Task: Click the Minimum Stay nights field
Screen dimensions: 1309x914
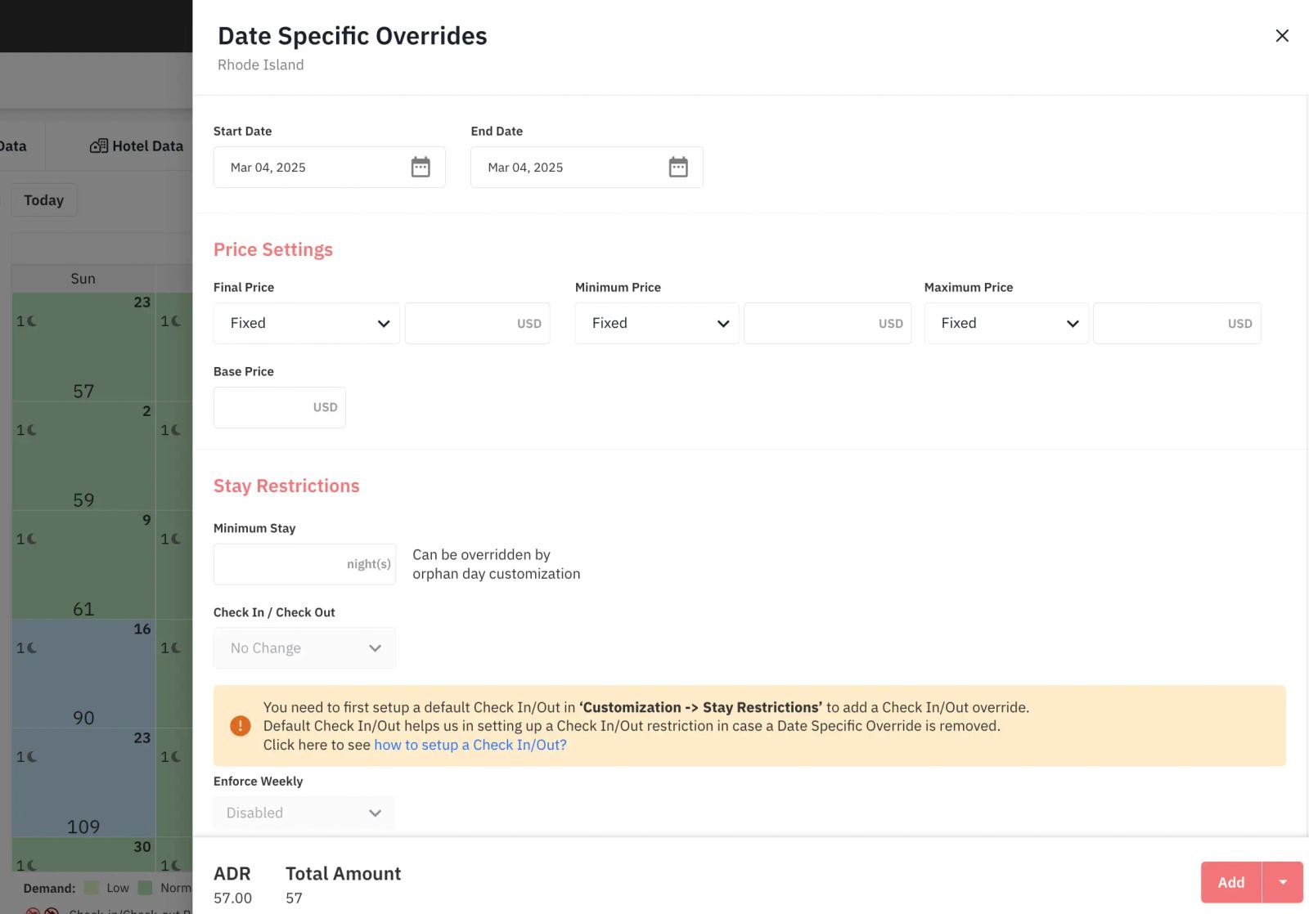Action: point(304,564)
